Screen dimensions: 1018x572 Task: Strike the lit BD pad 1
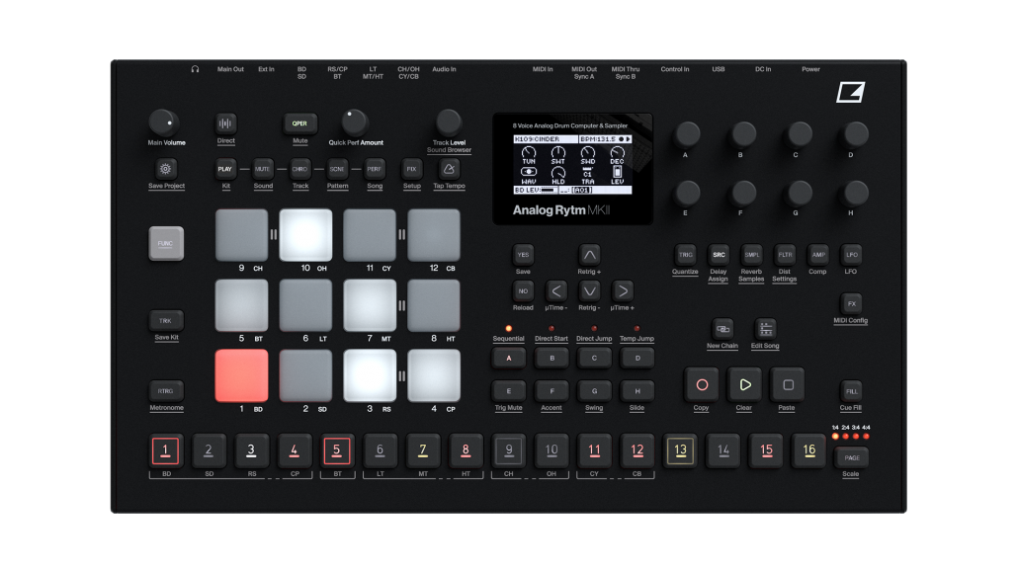coord(240,378)
